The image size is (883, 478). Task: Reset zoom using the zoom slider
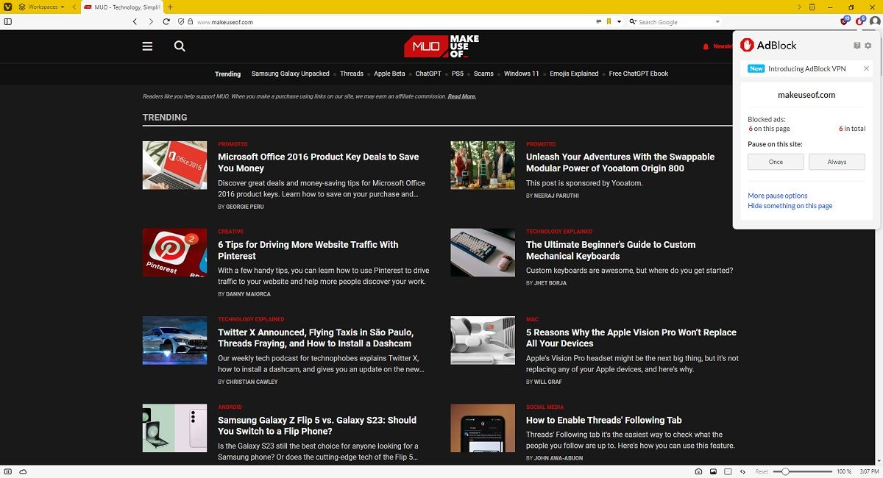762,471
